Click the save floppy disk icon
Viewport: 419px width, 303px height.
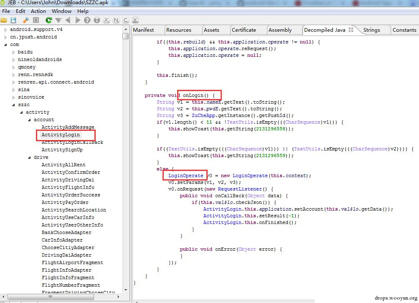(13, 20)
